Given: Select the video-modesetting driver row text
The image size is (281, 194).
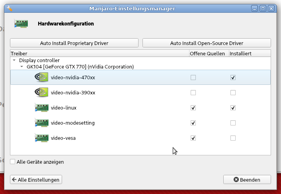Looking at the screenshot, I should [73, 123].
